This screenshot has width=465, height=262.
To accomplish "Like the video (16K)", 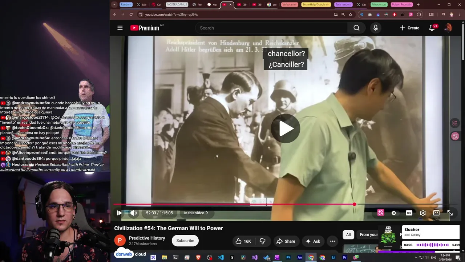I will pyautogui.click(x=243, y=241).
